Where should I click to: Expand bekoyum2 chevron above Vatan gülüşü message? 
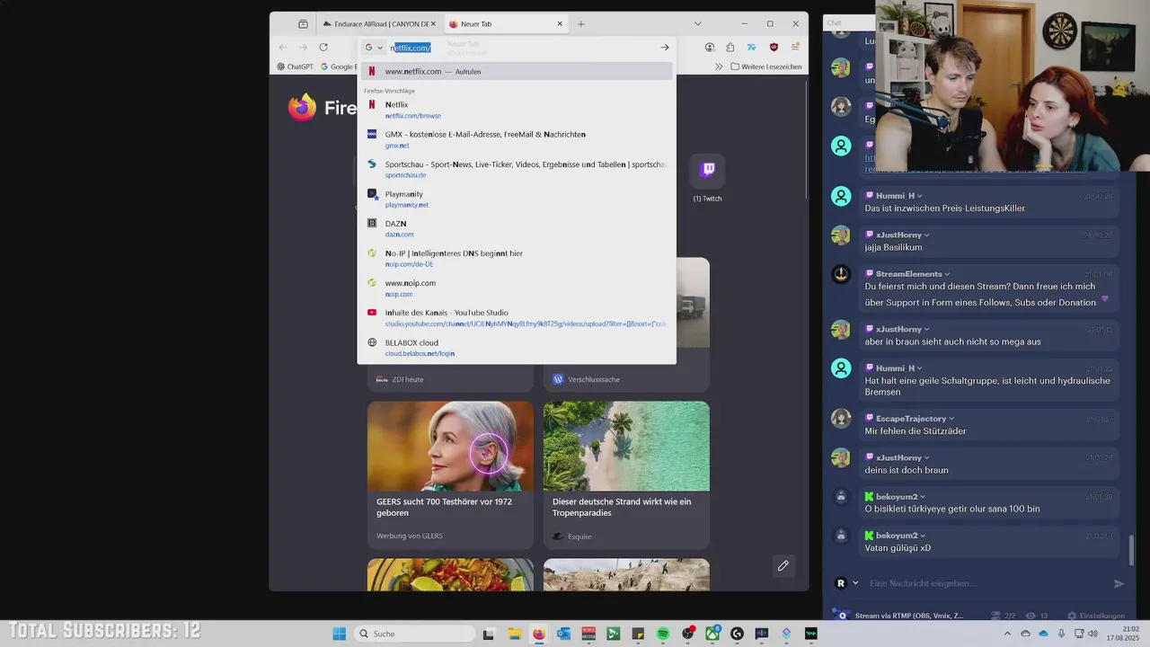pos(924,536)
